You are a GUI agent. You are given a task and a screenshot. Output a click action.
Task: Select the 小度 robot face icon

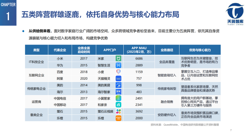point(118,72)
